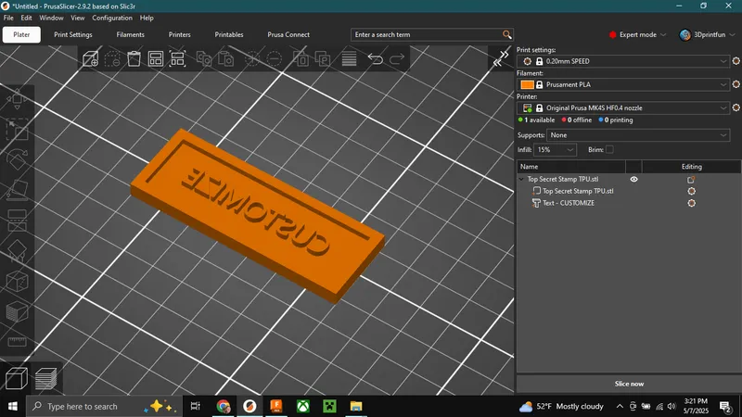Image resolution: width=742 pixels, height=417 pixels.
Task: Select the Paint-on supports tool
Action: [x=17, y=251]
